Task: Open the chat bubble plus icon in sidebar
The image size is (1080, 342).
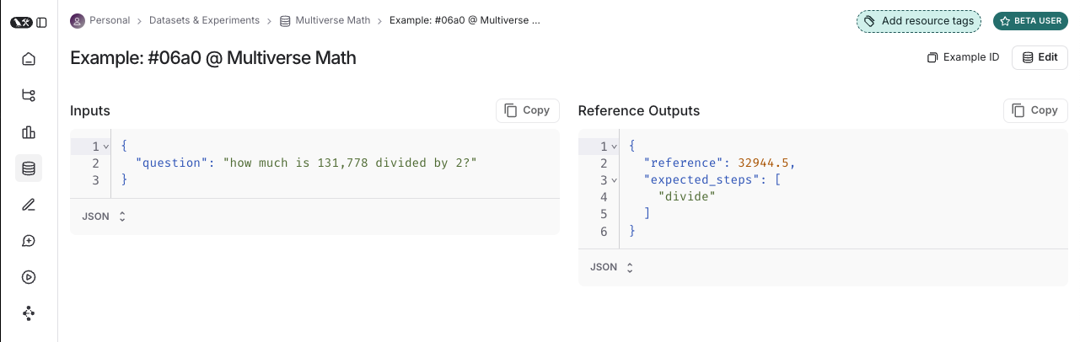Action: [x=29, y=241]
